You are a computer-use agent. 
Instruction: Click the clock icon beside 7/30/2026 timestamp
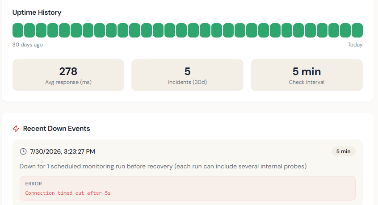point(23,151)
